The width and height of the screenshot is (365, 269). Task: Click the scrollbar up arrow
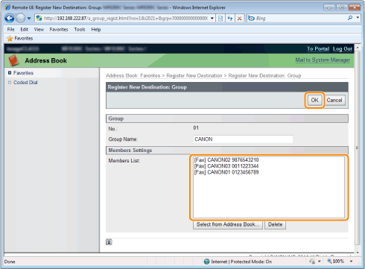pos(358,47)
